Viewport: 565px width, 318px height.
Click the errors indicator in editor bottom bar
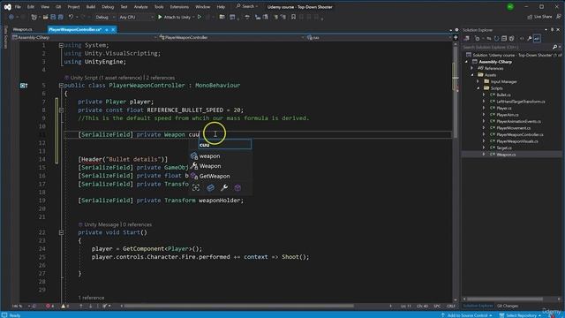pyautogui.click(x=49, y=307)
